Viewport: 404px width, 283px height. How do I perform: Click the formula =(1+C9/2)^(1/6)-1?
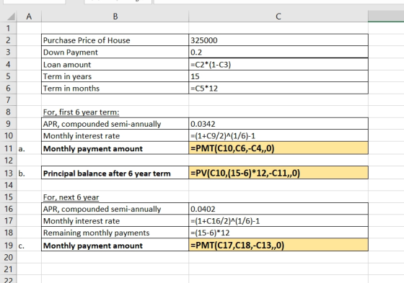click(x=278, y=135)
